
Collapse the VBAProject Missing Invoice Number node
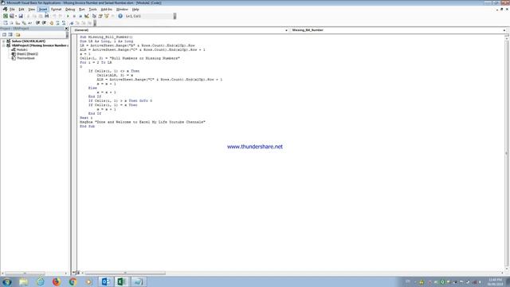pyautogui.click(x=3, y=45)
